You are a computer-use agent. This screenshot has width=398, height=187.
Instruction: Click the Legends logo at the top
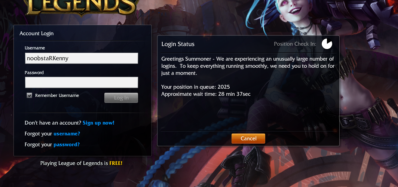point(83,7)
